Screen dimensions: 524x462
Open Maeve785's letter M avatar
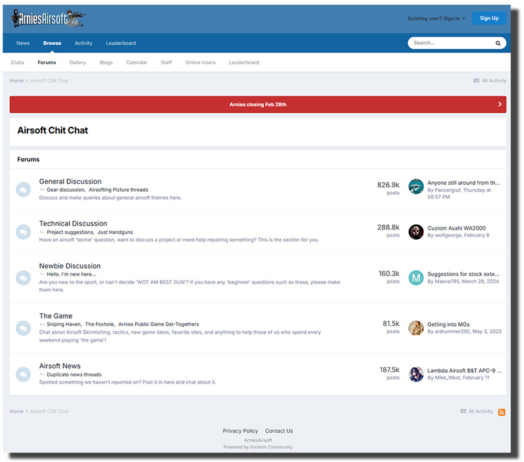coord(416,277)
